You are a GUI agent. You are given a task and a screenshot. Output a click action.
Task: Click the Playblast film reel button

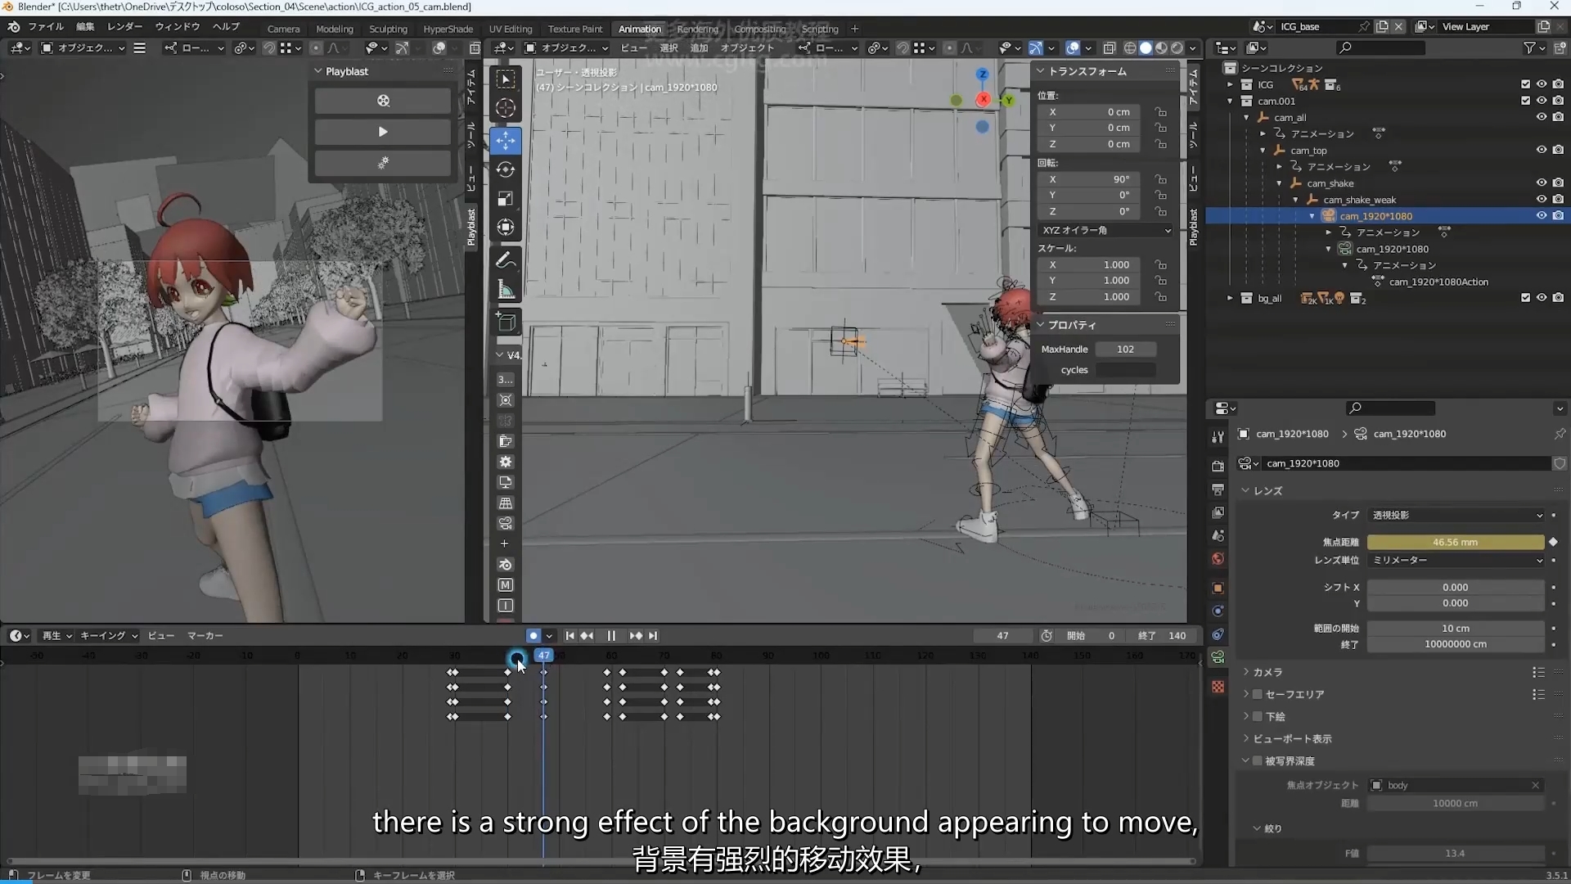pos(383,101)
